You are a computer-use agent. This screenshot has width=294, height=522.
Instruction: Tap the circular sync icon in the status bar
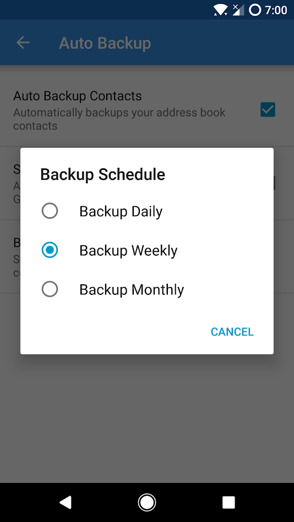pos(255,10)
